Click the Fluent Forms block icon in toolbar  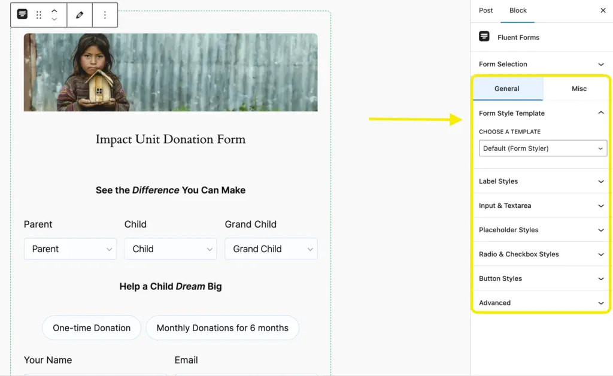point(22,15)
